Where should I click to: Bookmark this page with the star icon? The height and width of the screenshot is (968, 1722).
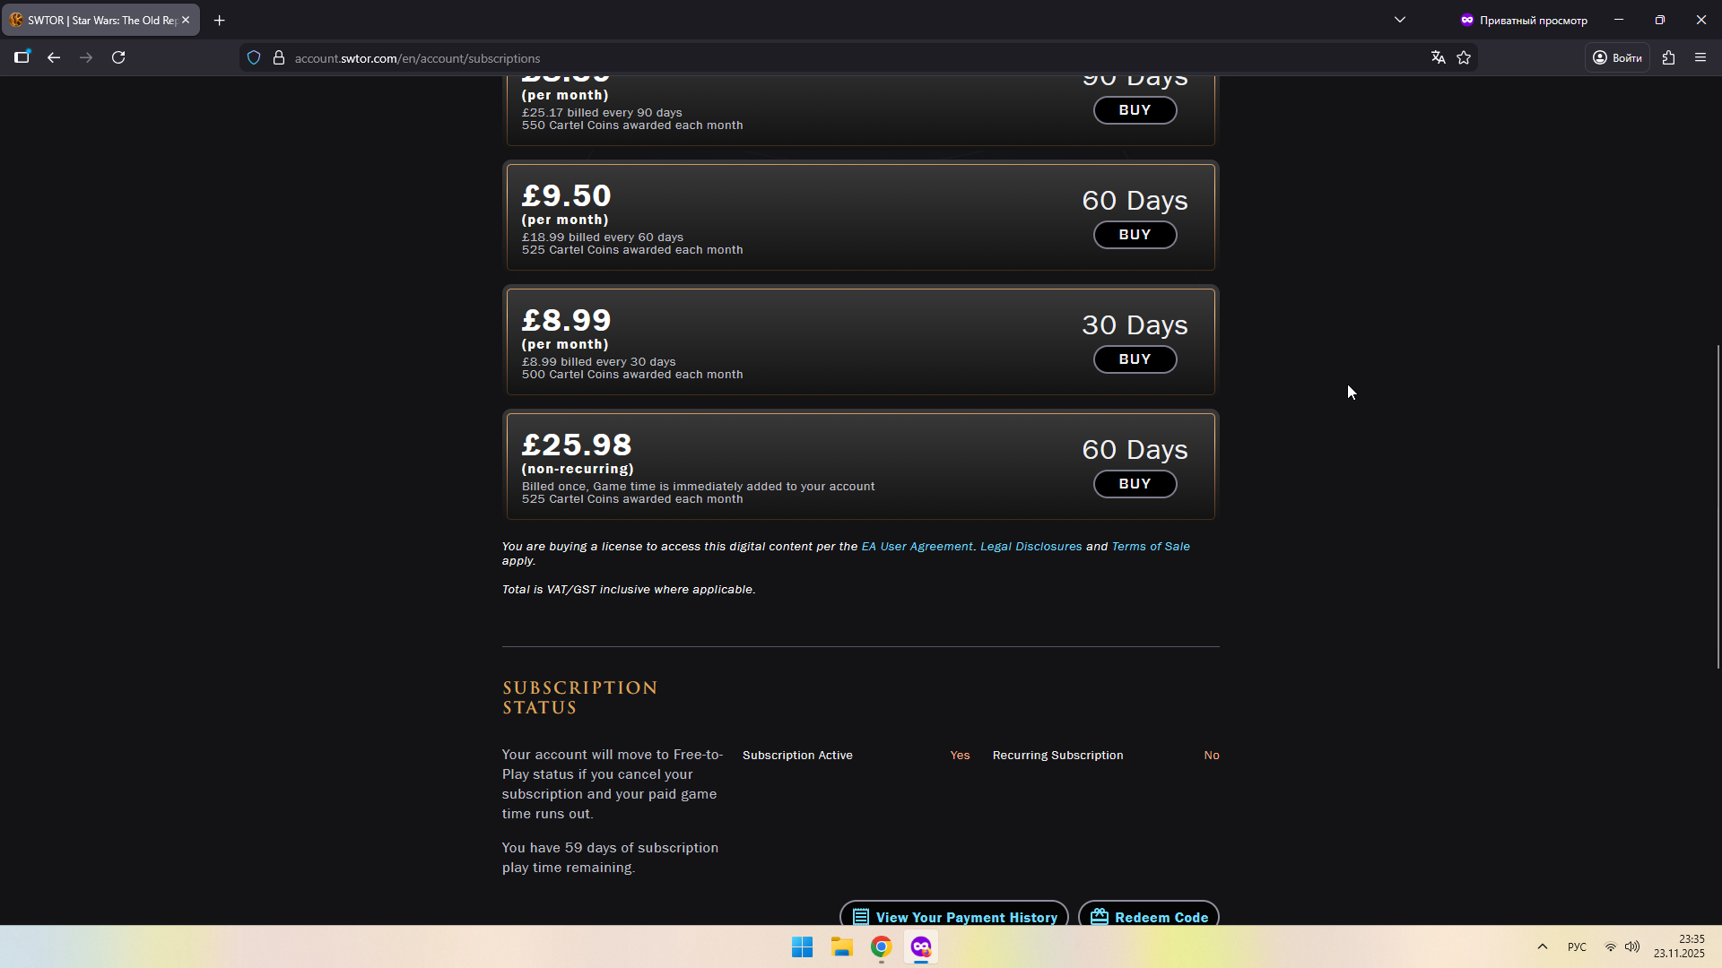(x=1464, y=57)
